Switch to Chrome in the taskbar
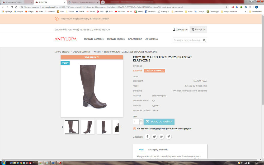The image size is (264, 165). click(40, 163)
